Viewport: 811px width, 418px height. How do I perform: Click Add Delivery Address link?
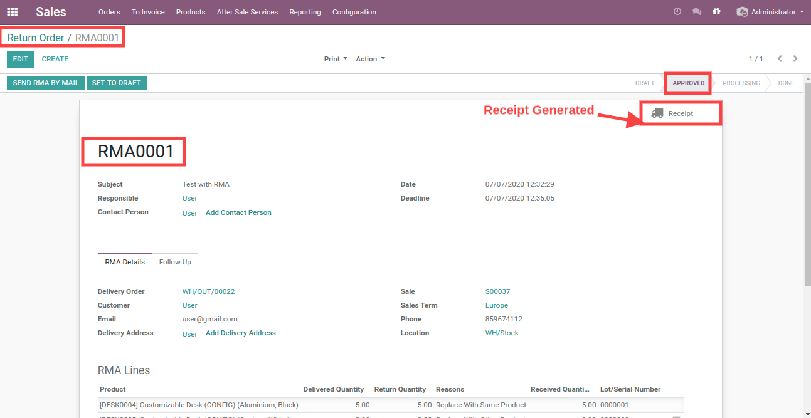point(241,333)
